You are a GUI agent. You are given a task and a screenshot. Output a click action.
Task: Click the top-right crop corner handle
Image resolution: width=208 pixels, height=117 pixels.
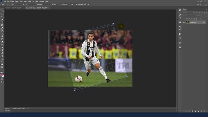(x=113, y=23)
